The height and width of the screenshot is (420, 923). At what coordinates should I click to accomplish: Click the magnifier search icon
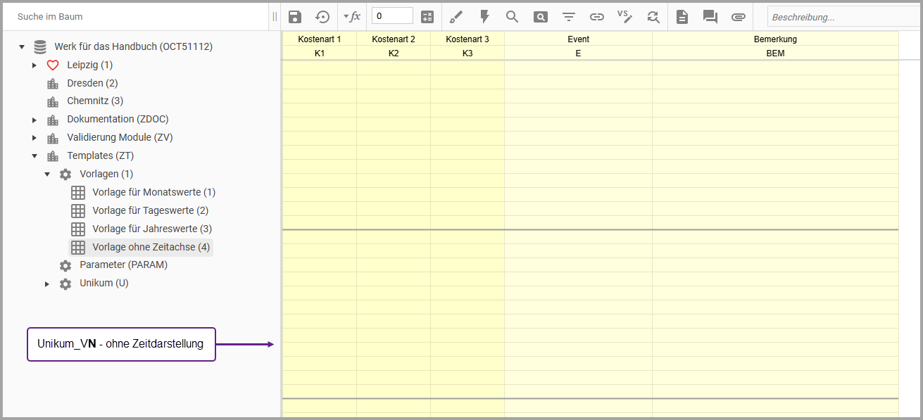coord(513,17)
